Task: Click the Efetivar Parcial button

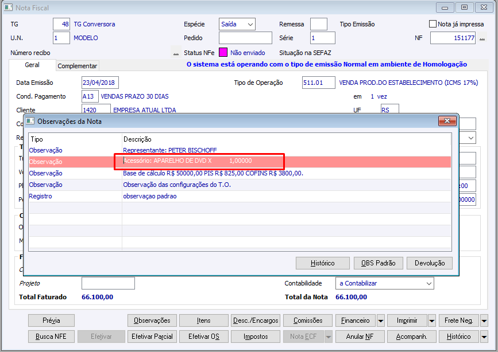Action: point(152,337)
